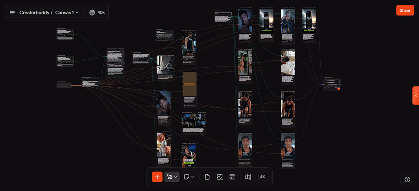419x191 pixels.
Task: Open the hamburger main menu
Action: [12, 13]
